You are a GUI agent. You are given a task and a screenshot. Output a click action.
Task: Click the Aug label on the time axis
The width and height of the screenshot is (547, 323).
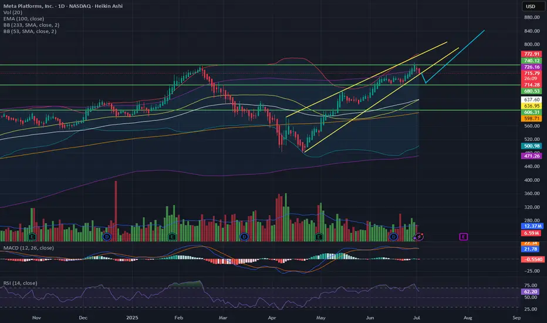click(467, 318)
